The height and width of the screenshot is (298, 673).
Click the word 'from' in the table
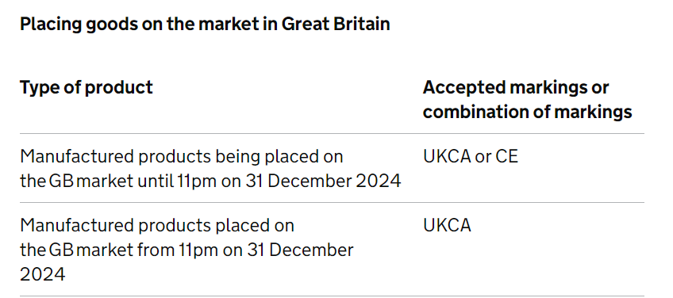pos(156,250)
